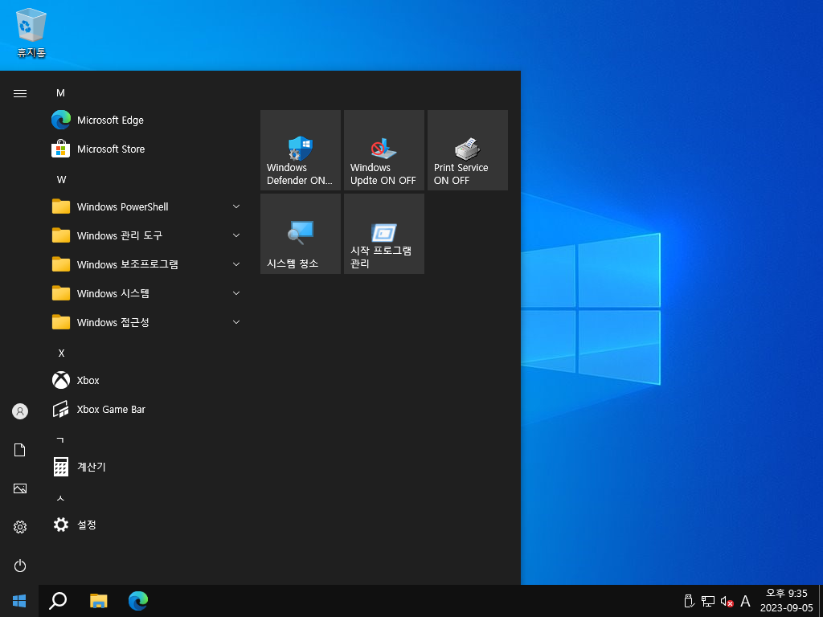Open the Print Service ON OFF tile

pos(468,150)
